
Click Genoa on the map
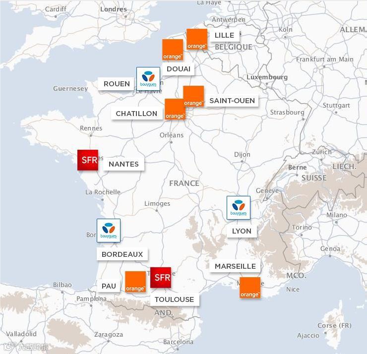click(x=330, y=248)
